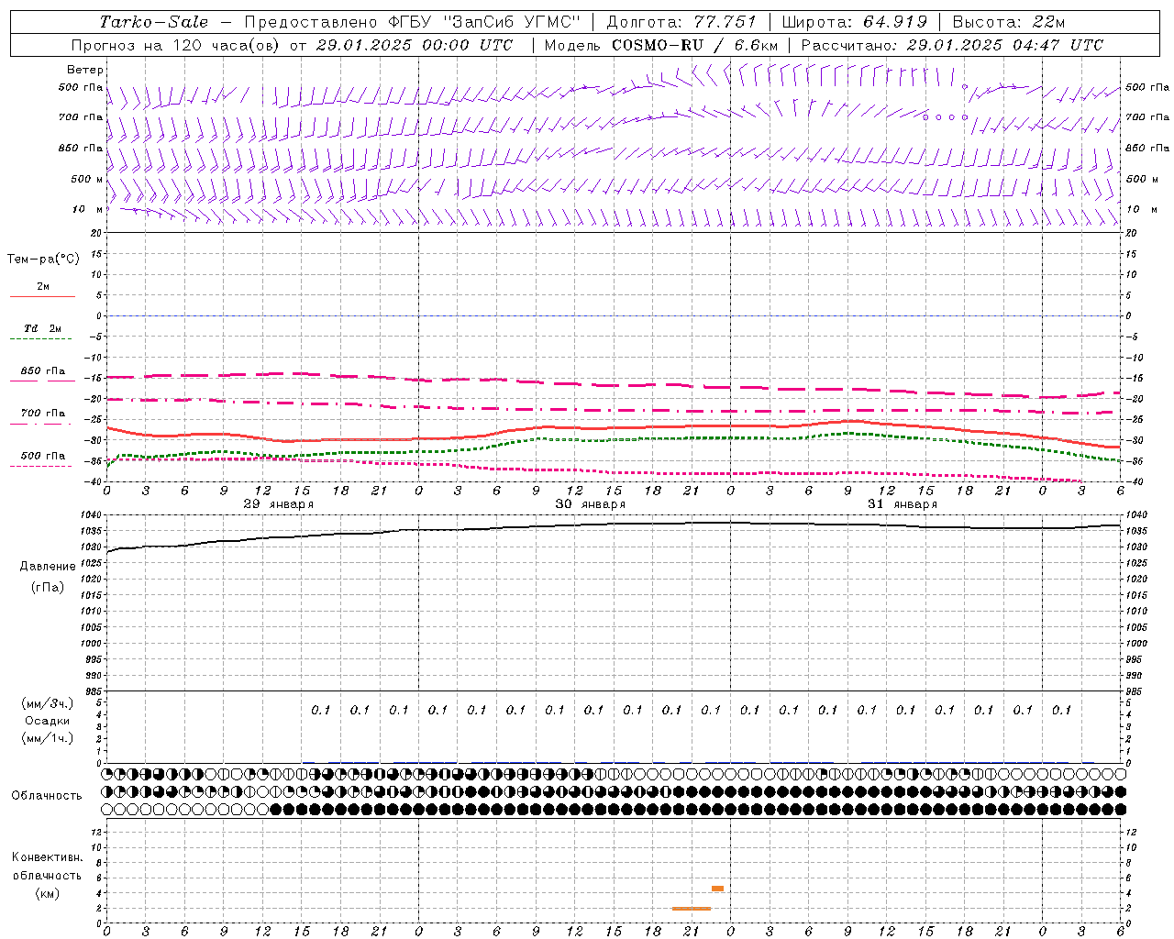Click the Осадки precipitation label
Screen dimensions: 1174x939
click(48, 721)
